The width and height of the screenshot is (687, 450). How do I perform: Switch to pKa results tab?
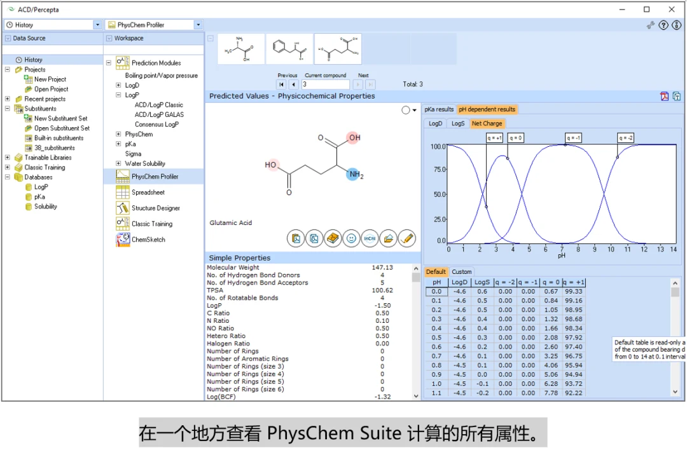[x=439, y=109]
